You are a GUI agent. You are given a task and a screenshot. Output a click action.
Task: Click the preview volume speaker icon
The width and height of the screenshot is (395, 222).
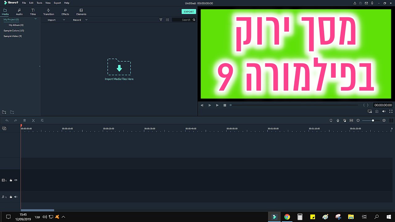[384, 111]
